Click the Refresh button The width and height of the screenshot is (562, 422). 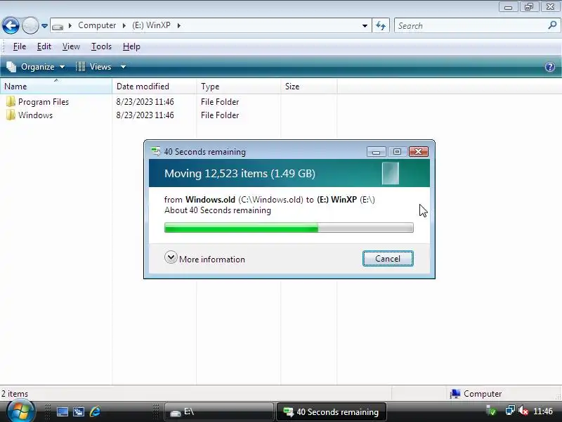click(x=381, y=25)
